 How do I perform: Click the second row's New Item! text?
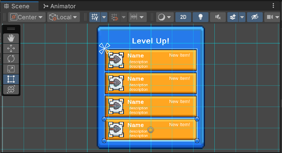(179, 78)
